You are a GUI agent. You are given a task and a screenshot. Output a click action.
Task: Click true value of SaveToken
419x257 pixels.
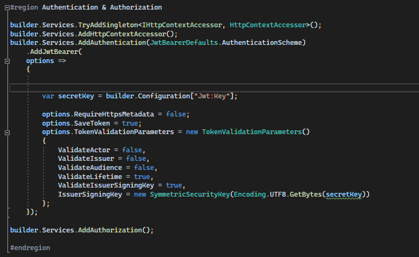click(x=130, y=123)
